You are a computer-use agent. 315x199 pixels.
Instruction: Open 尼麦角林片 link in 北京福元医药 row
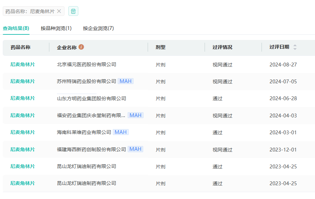pyautogui.click(x=23, y=64)
